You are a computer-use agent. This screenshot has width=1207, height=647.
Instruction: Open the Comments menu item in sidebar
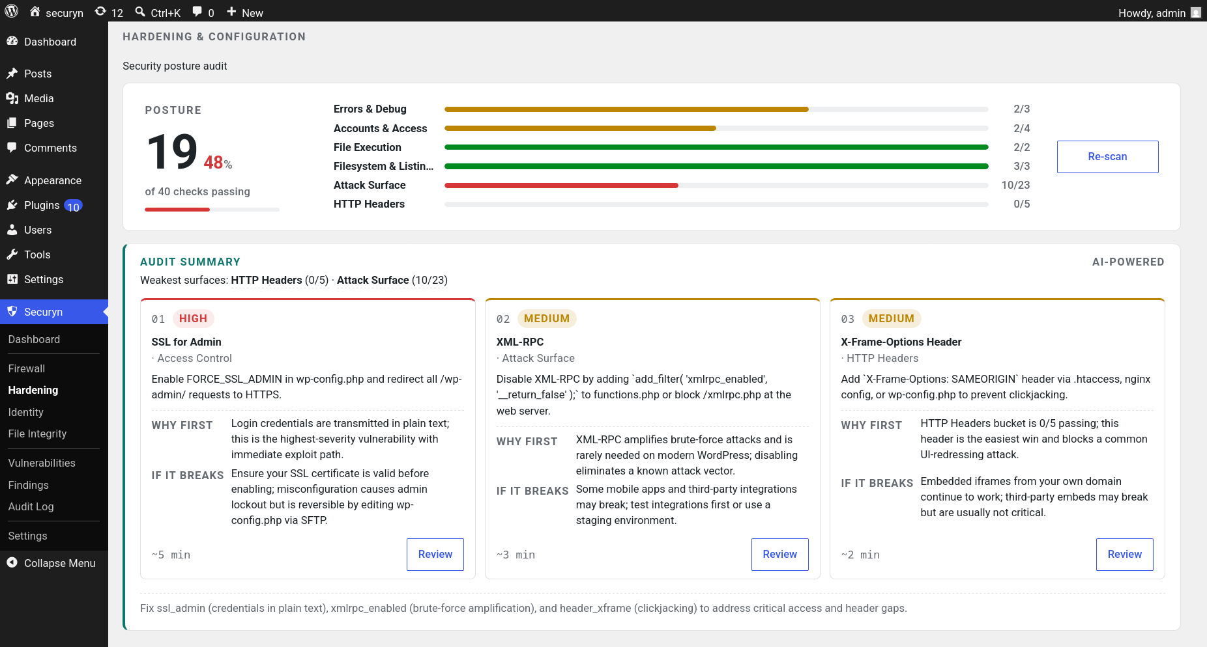pos(54,148)
